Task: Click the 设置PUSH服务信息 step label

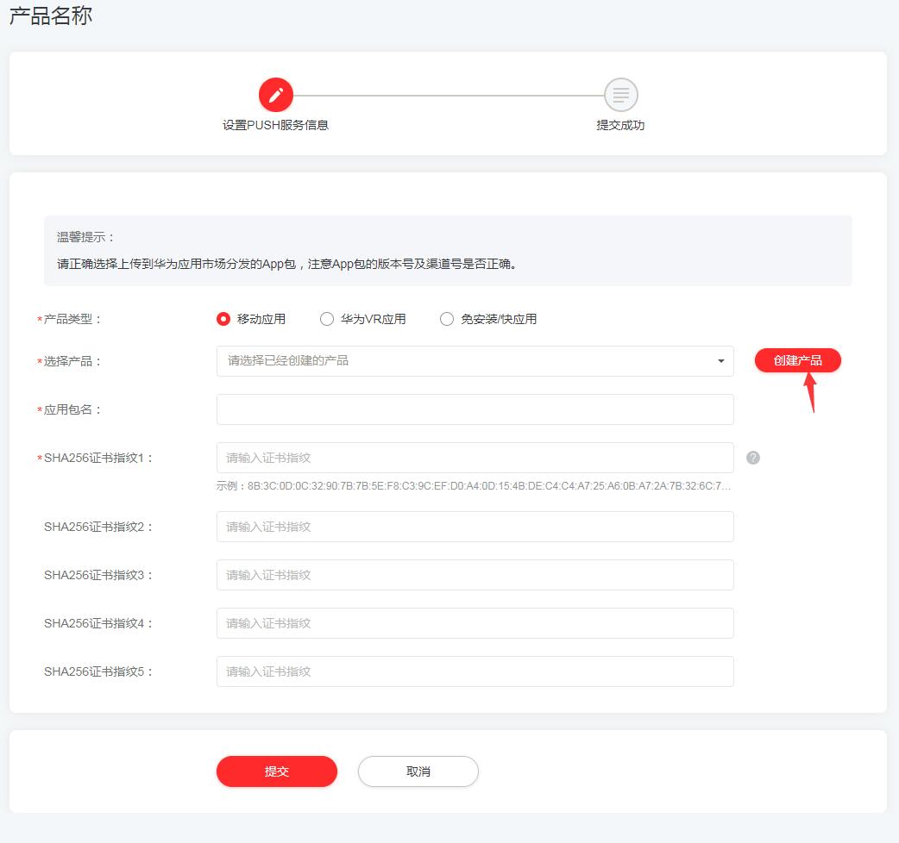Action: 276,125
